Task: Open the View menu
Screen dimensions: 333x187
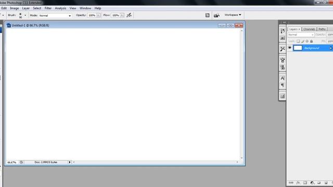Action: click(73, 8)
